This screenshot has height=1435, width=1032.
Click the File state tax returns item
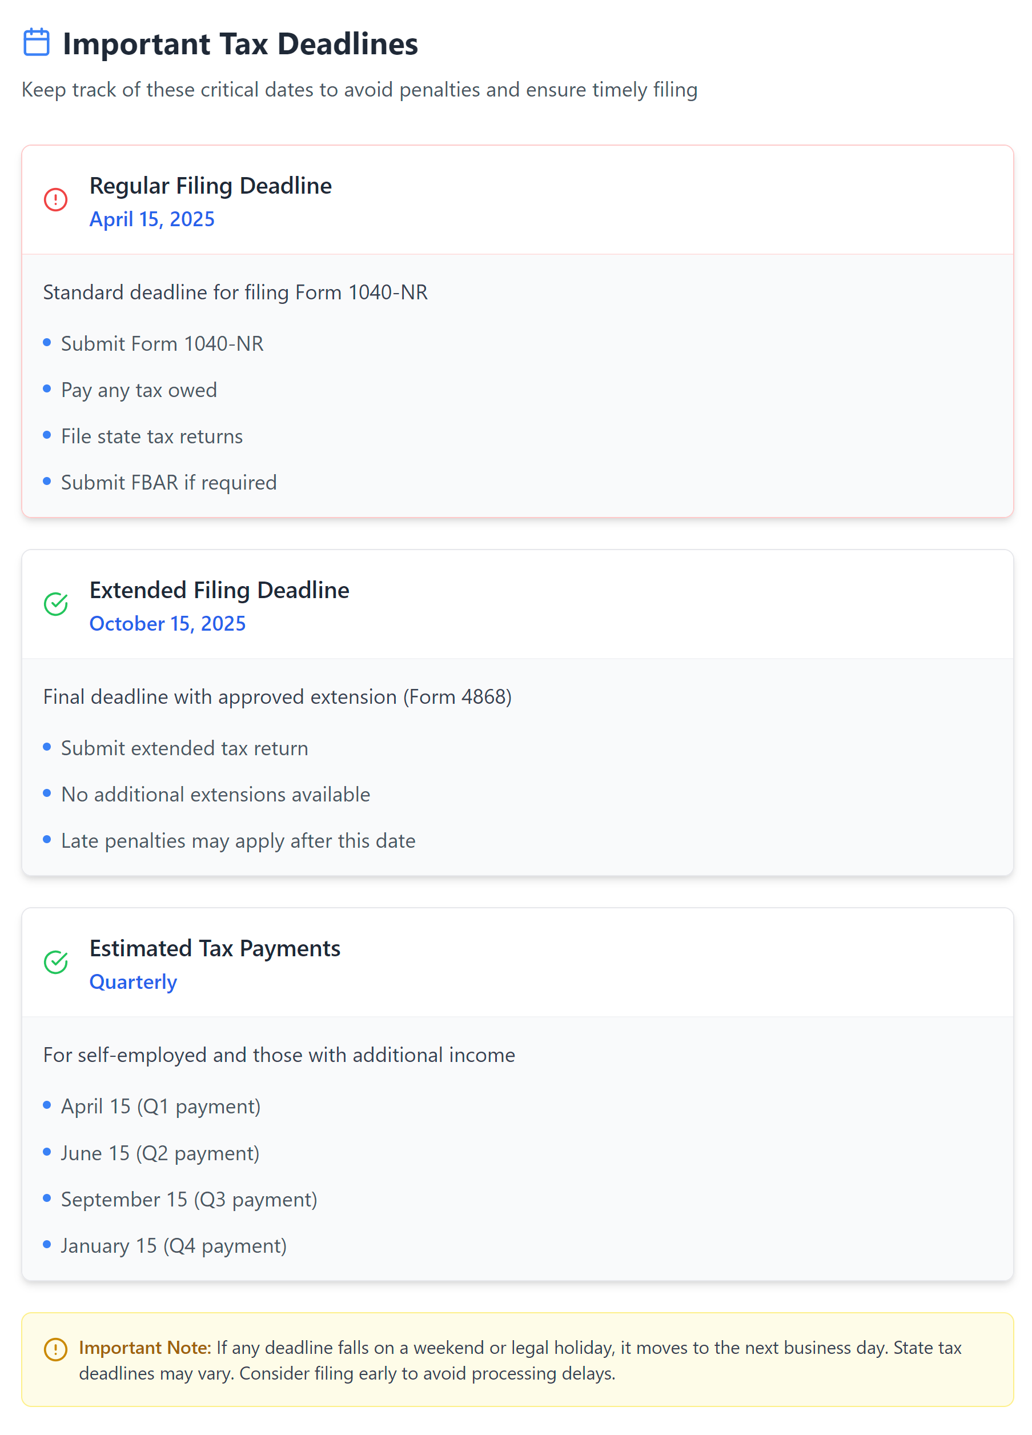click(152, 436)
